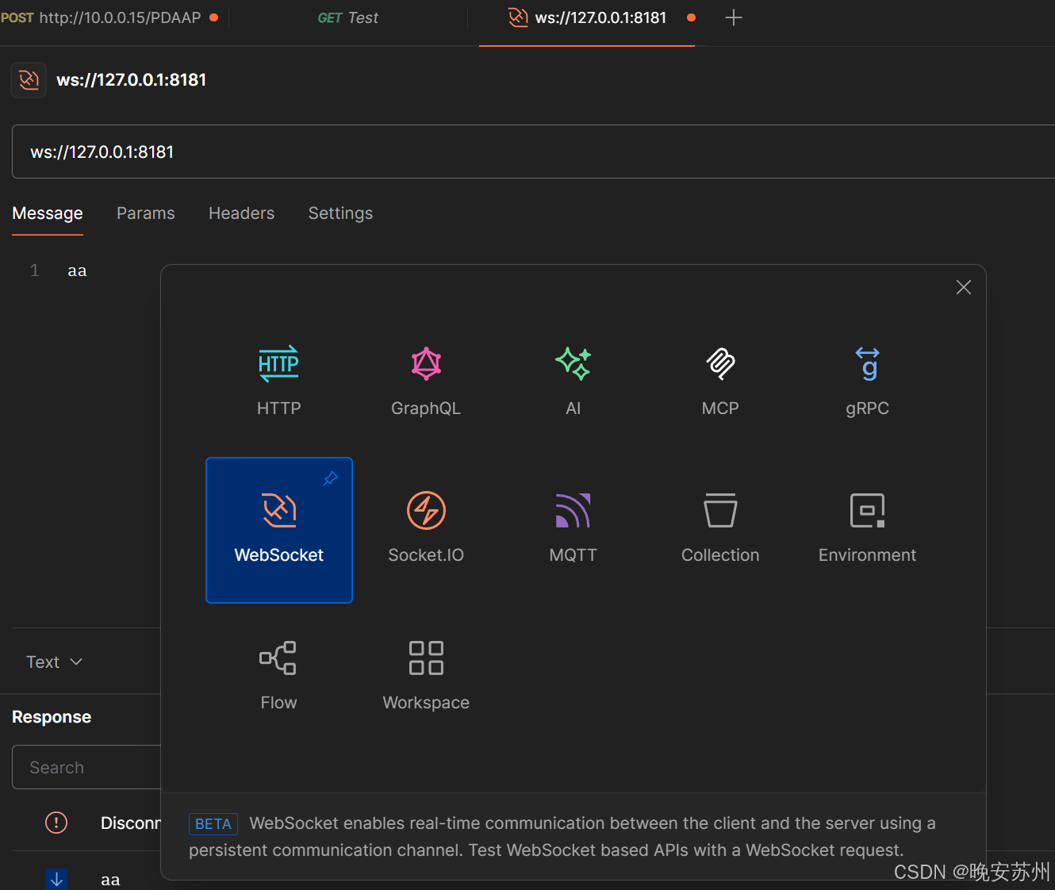The image size is (1055, 890).
Task: Pick the AI request option
Action: point(573,363)
